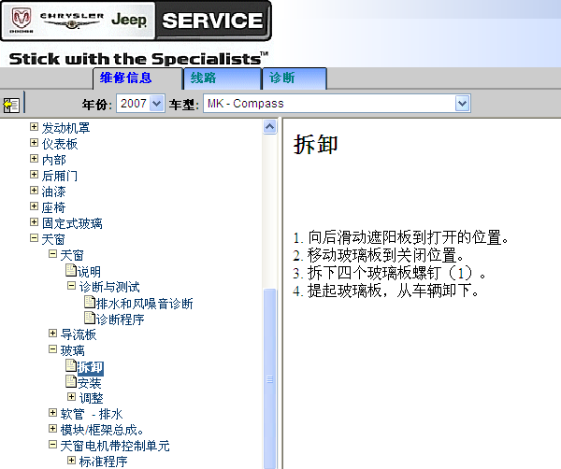Open the 说明 page link

coord(90,272)
